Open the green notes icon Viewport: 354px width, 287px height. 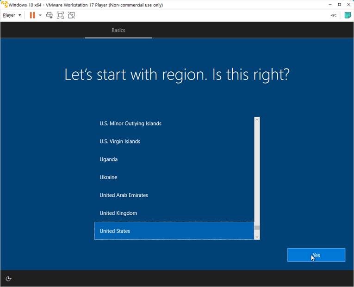click(348, 15)
